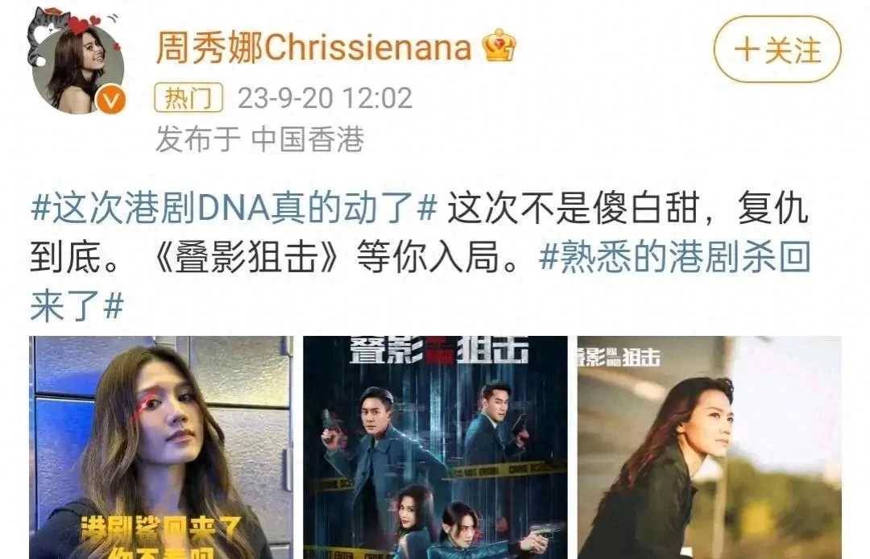This screenshot has height=559, width=870.
Task: Open the first photo of the woman with red eye makeup
Action: 161,448
